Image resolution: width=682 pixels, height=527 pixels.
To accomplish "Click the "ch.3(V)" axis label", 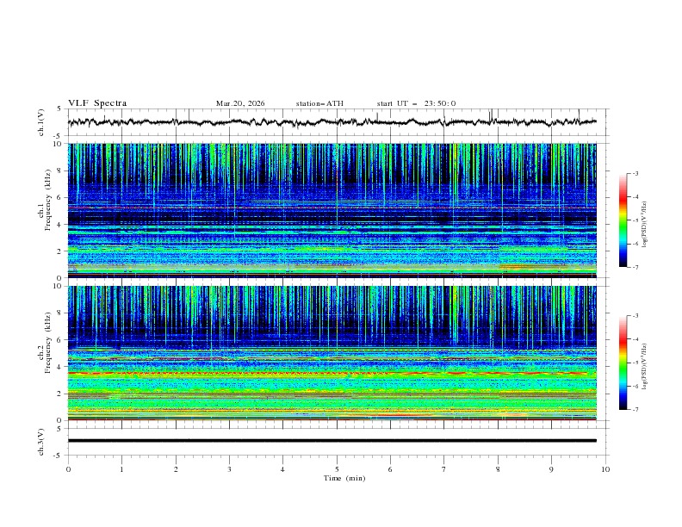I will [41, 442].
